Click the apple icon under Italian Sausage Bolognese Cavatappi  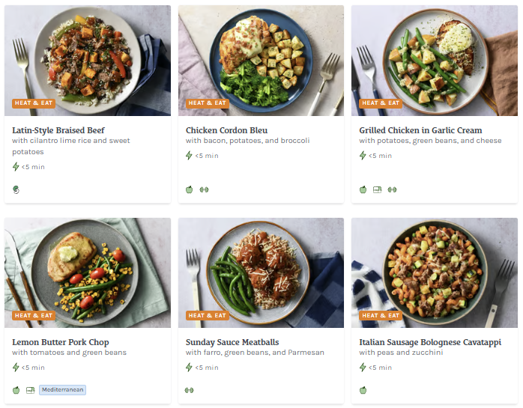[363, 390]
